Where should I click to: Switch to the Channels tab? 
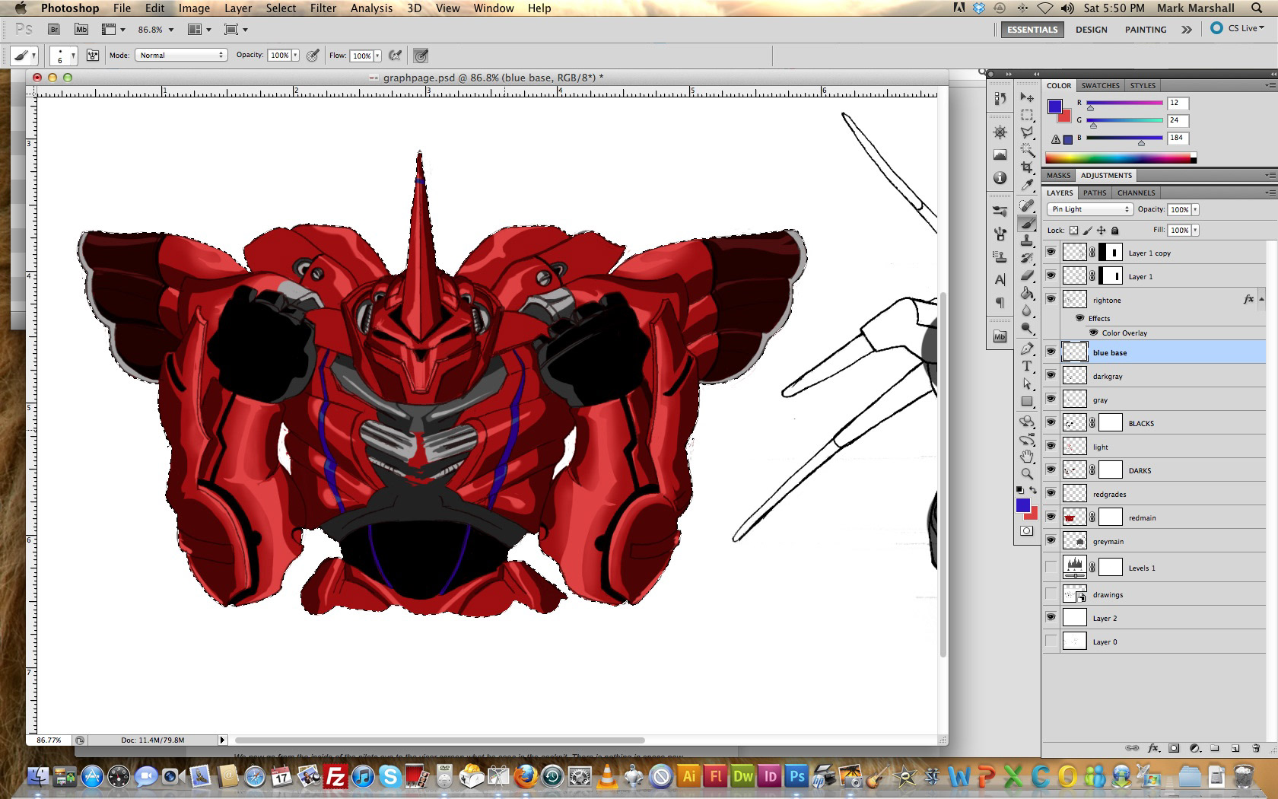coord(1136,193)
